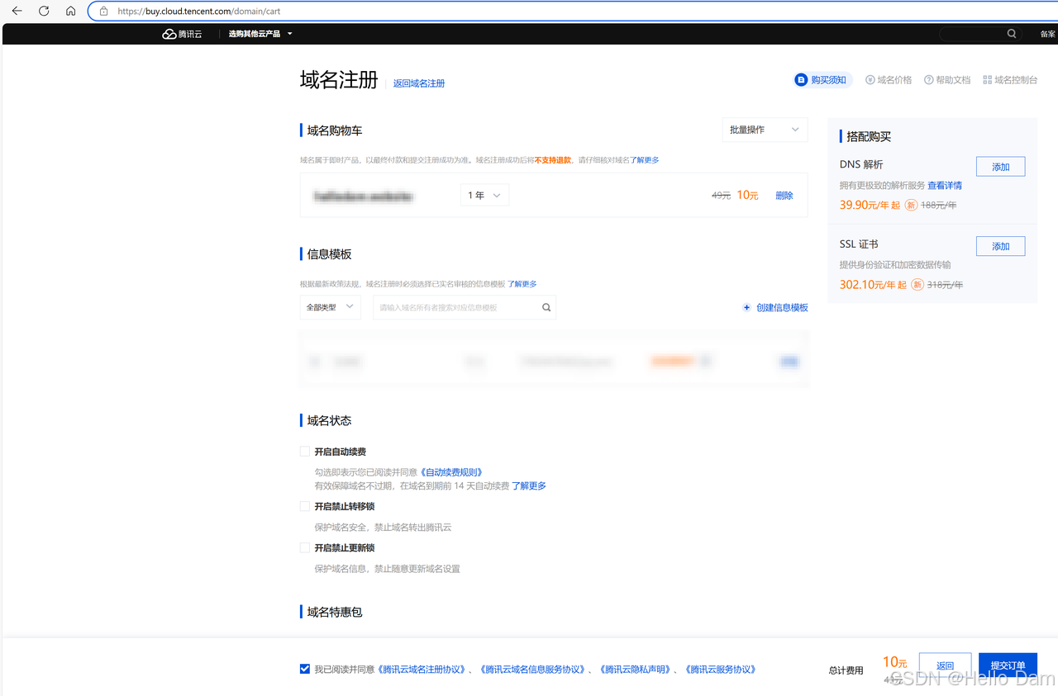Click the browser home icon

(x=71, y=11)
